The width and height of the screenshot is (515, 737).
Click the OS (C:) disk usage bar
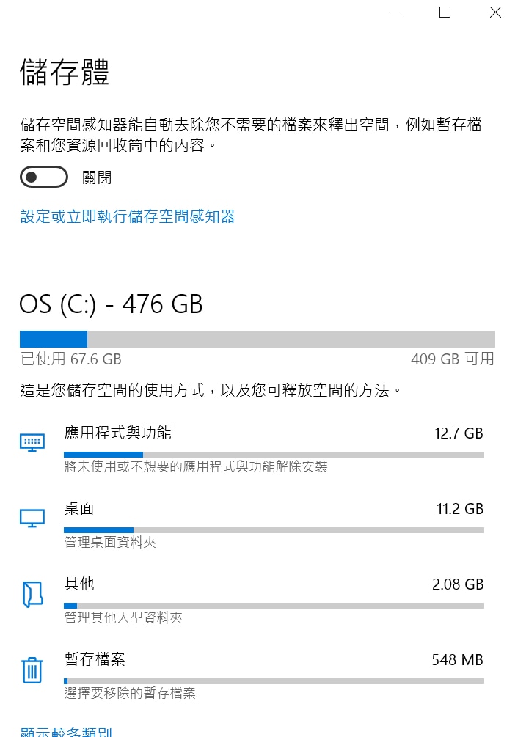(x=257, y=339)
